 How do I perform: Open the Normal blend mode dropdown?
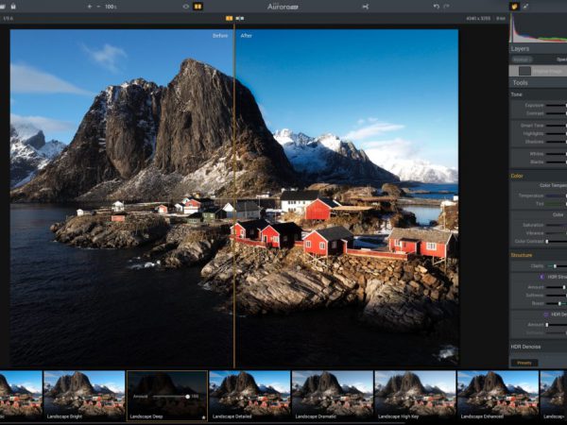pyautogui.click(x=522, y=59)
